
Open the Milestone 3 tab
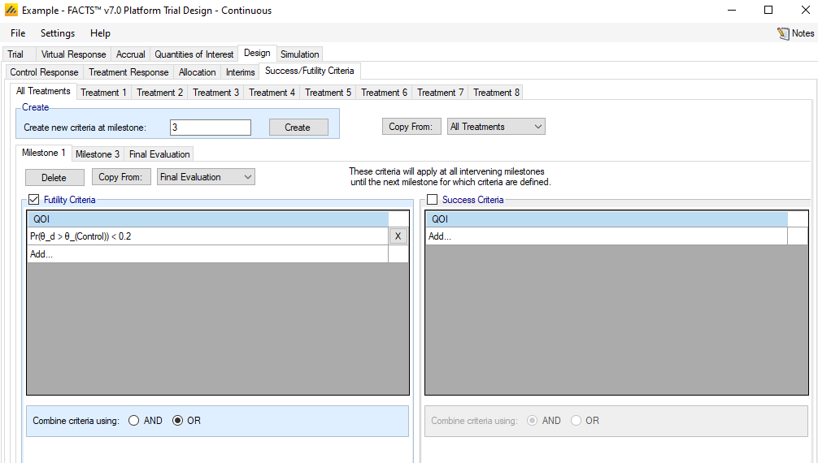point(98,154)
